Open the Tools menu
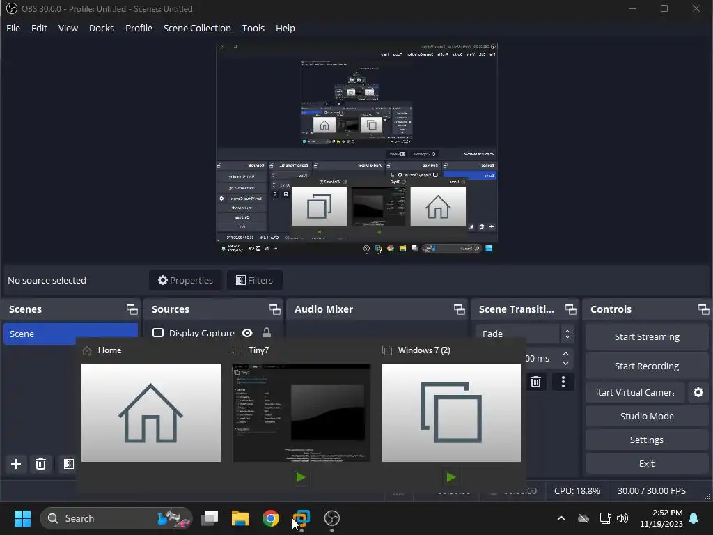Image resolution: width=713 pixels, height=535 pixels. (x=253, y=28)
